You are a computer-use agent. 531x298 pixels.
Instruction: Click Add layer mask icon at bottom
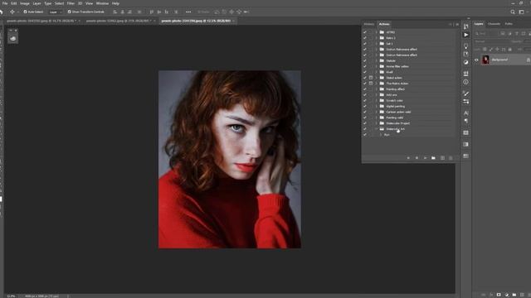[x=499, y=295]
